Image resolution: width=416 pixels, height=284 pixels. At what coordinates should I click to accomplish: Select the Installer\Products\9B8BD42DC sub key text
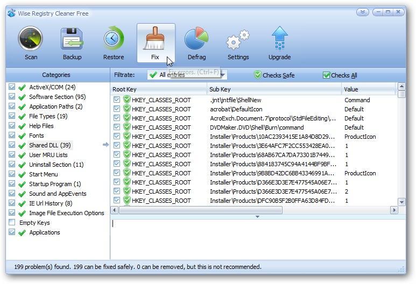[272, 173]
